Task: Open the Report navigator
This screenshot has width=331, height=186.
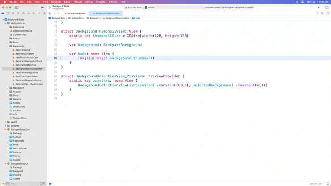Action: click(x=44, y=13)
